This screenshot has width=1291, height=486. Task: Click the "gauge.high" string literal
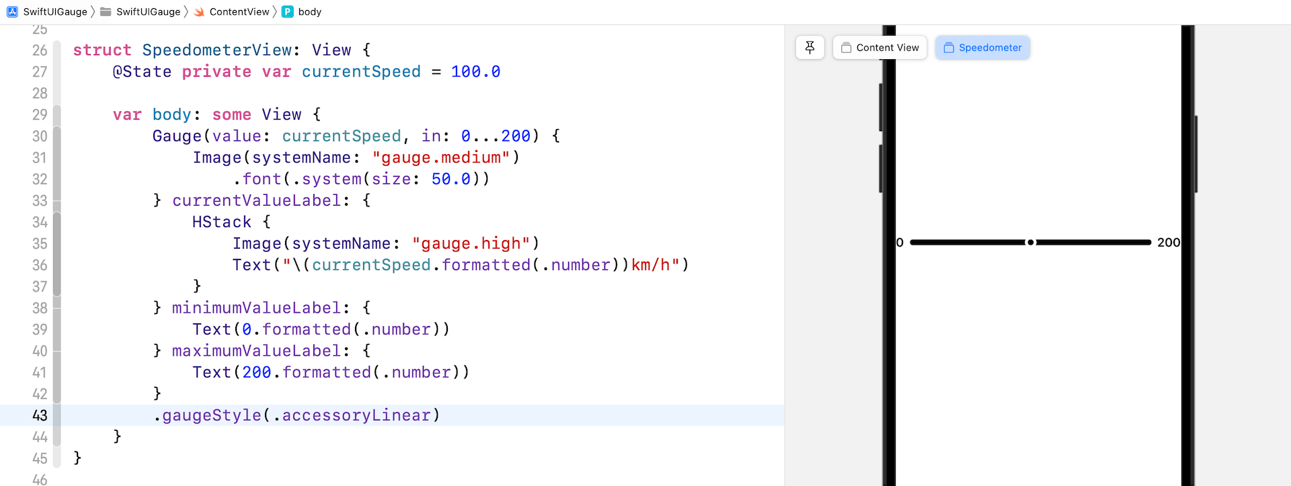click(x=471, y=244)
